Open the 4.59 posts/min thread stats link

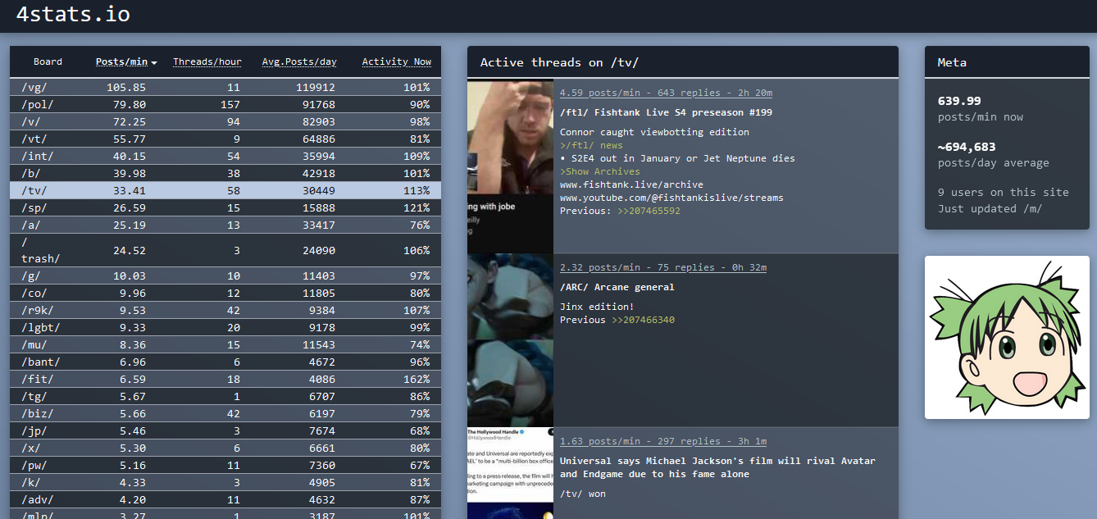point(666,93)
